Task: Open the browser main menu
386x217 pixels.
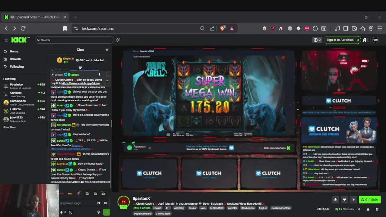Action: tap(380, 28)
